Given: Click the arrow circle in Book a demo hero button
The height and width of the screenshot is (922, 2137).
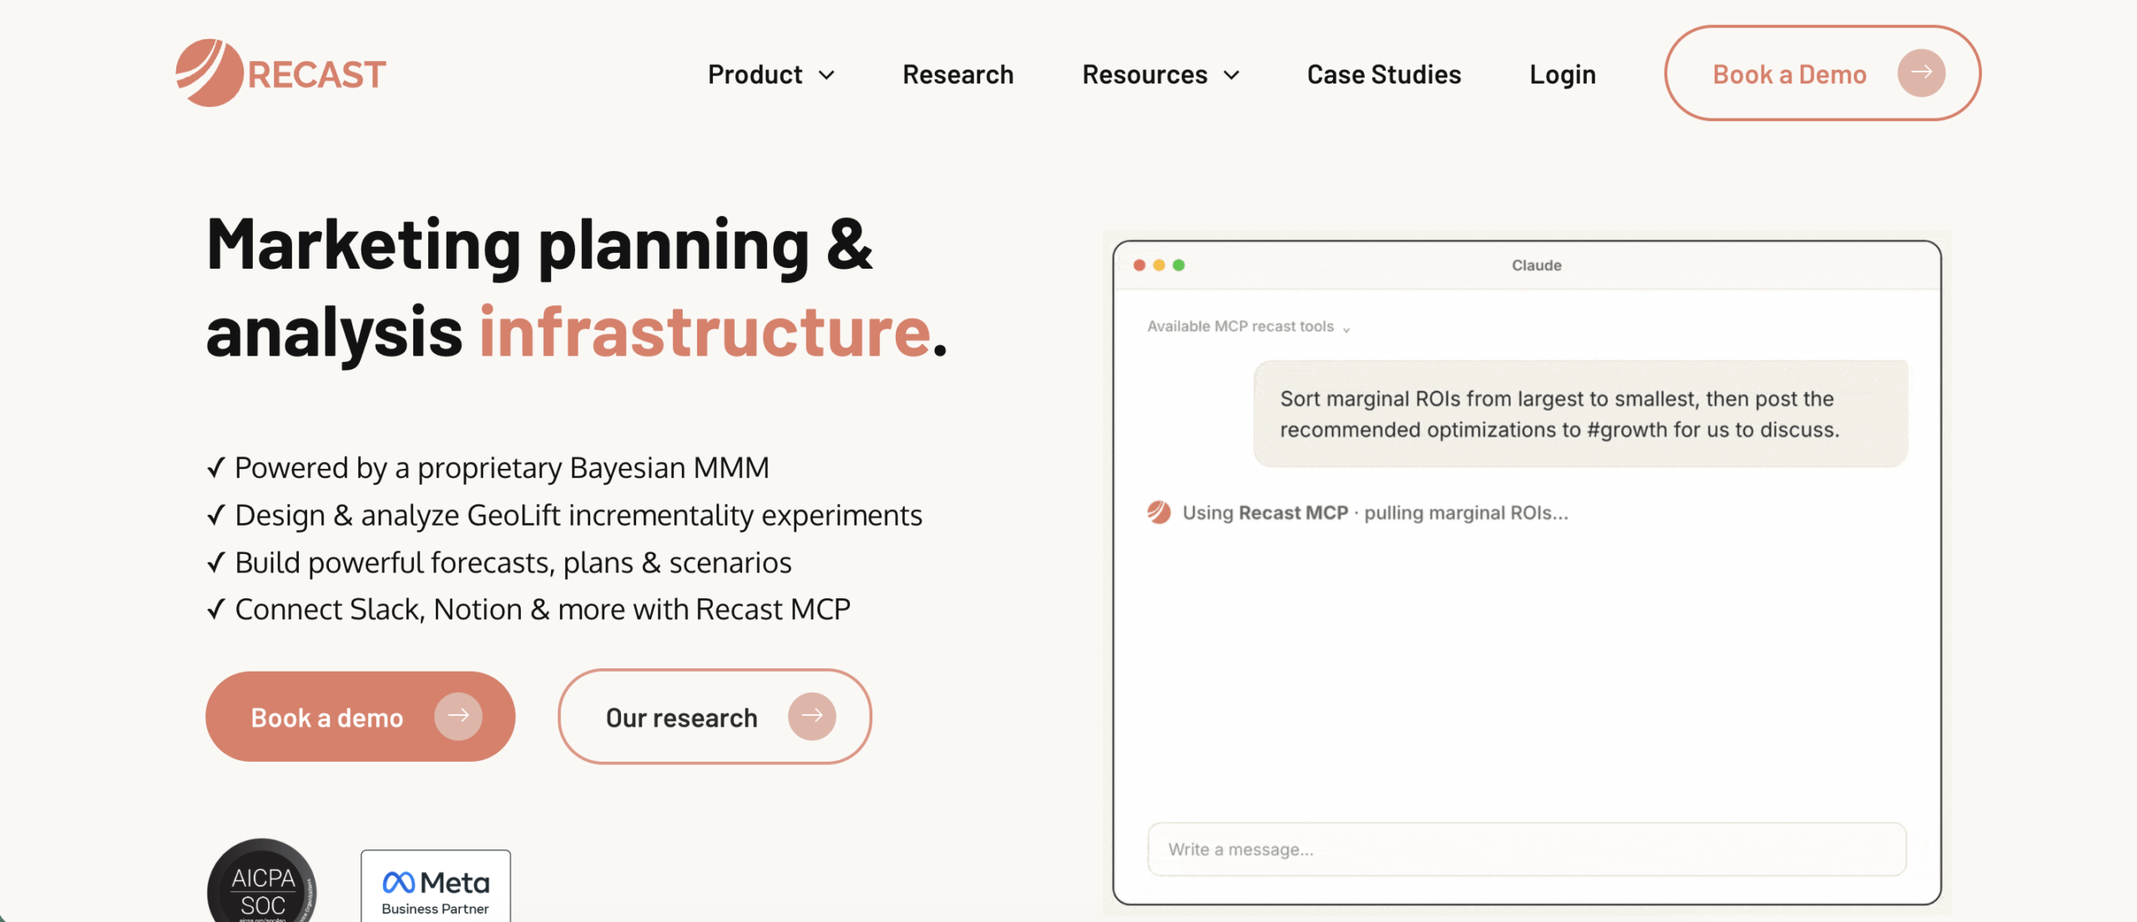Looking at the screenshot, I should point(458,716).
